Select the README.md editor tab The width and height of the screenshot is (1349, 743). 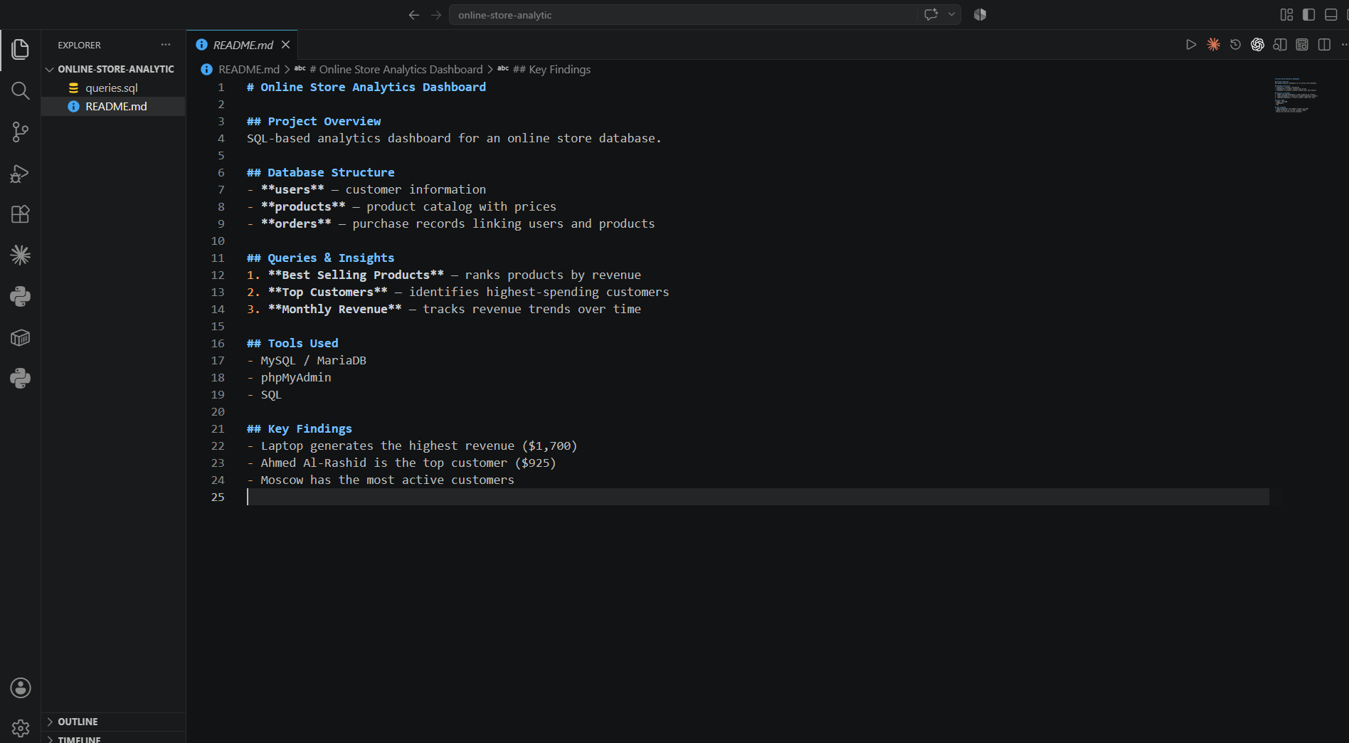[243, 45]
